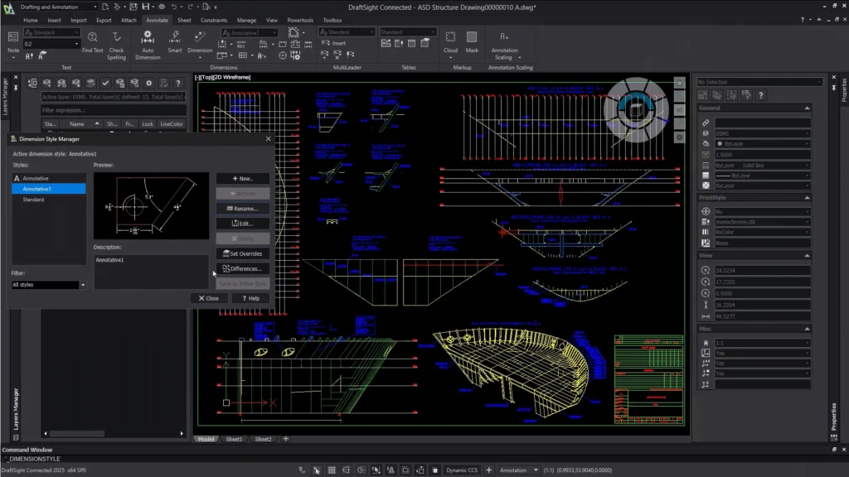849x477 pixels.
Task: Click the Save icon in quick access toolbar
Action: [146, 7]
